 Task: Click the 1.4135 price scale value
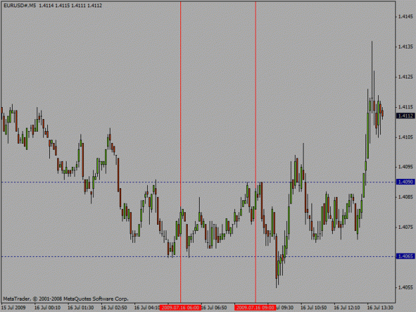(x=405, y=47)
